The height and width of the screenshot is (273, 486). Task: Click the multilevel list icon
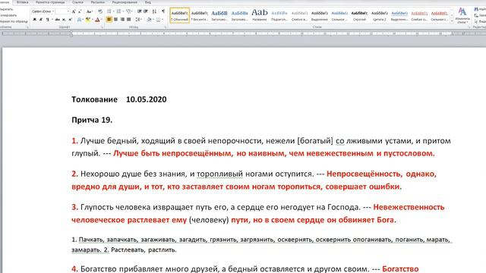coord(128,11)
